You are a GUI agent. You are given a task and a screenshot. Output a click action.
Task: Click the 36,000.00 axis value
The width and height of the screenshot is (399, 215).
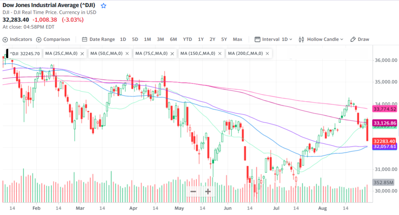(385, 60)
